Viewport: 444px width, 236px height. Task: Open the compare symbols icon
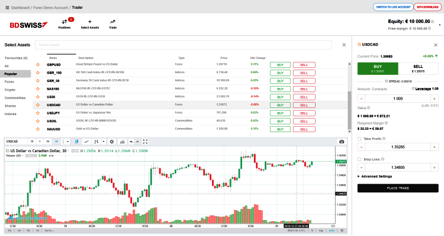tap(96, 142)
